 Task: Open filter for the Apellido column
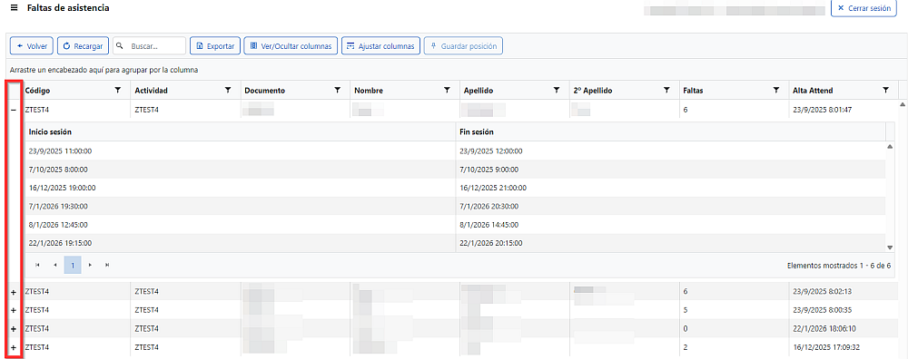click(556, 90)
